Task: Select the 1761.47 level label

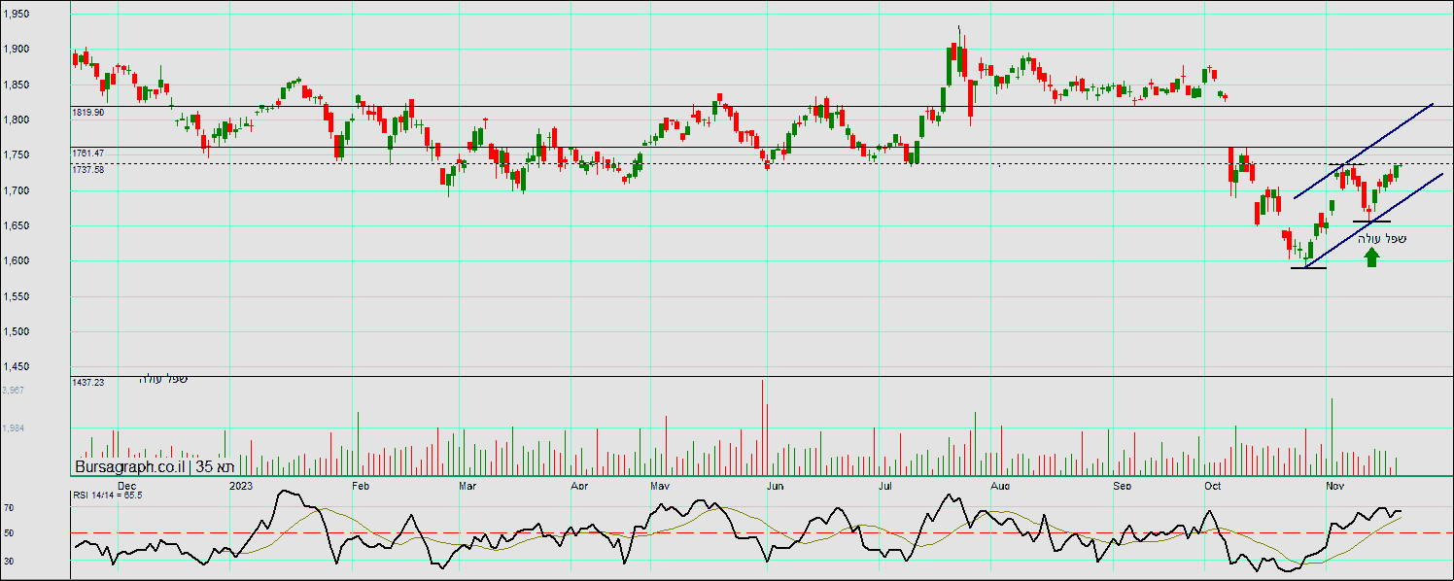Action: tap(88, 154)
